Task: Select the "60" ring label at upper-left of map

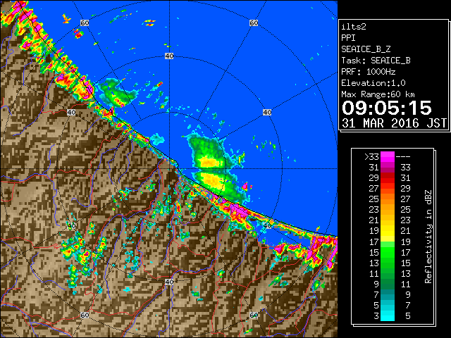Action: (85, 23)
